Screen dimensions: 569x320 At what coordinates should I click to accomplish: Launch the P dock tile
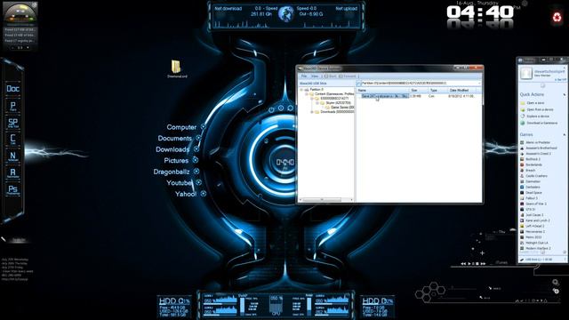coord(12,106)
